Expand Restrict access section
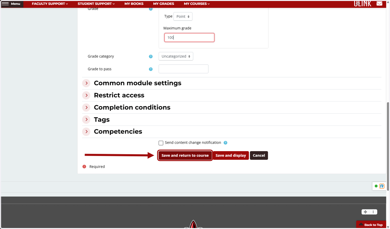 (86, 95)
